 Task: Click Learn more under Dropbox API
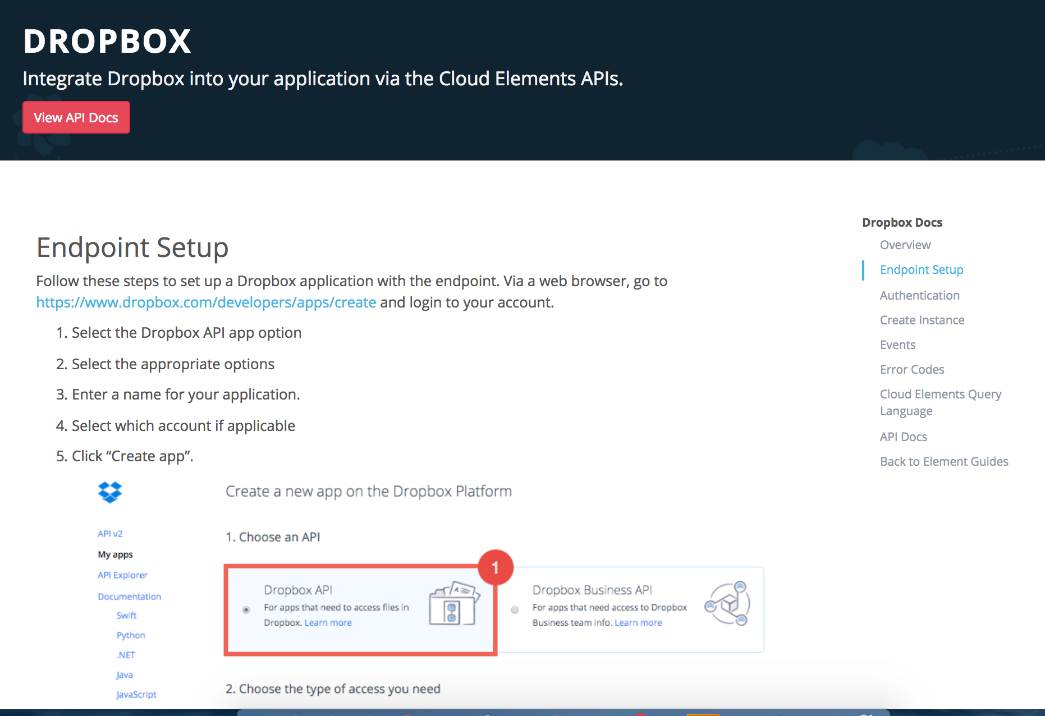tap(328, 623)
